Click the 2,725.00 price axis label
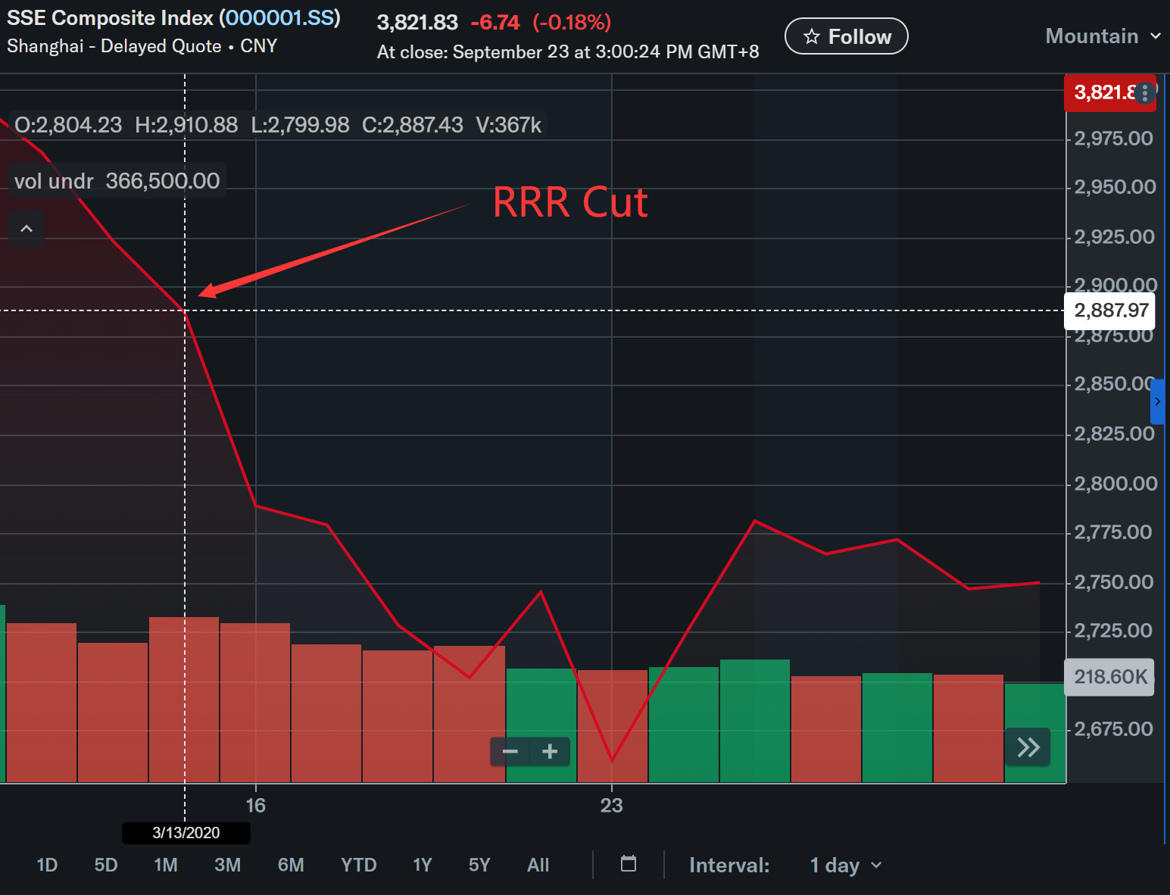This screenshot has height=895, width=1170. click(x=1113, y=631)
